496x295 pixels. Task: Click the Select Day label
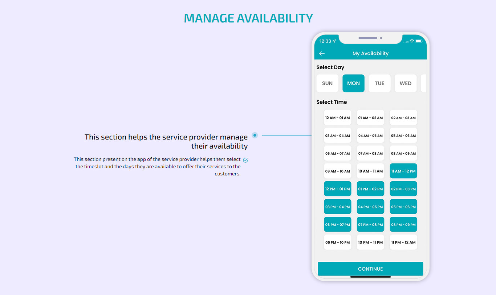click(330, 67)
